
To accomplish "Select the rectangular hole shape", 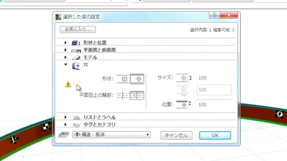I will (123, 79).
